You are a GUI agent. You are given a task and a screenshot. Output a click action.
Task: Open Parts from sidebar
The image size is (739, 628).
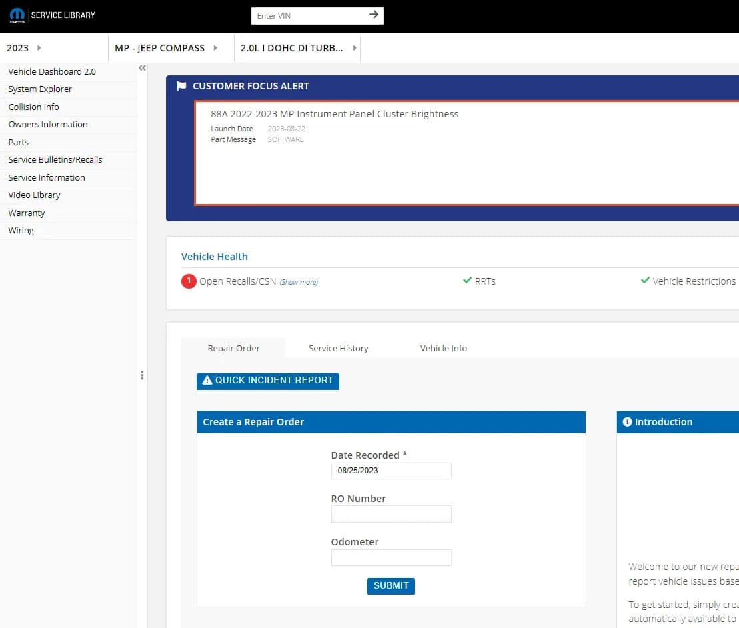(x=68, y=142)
